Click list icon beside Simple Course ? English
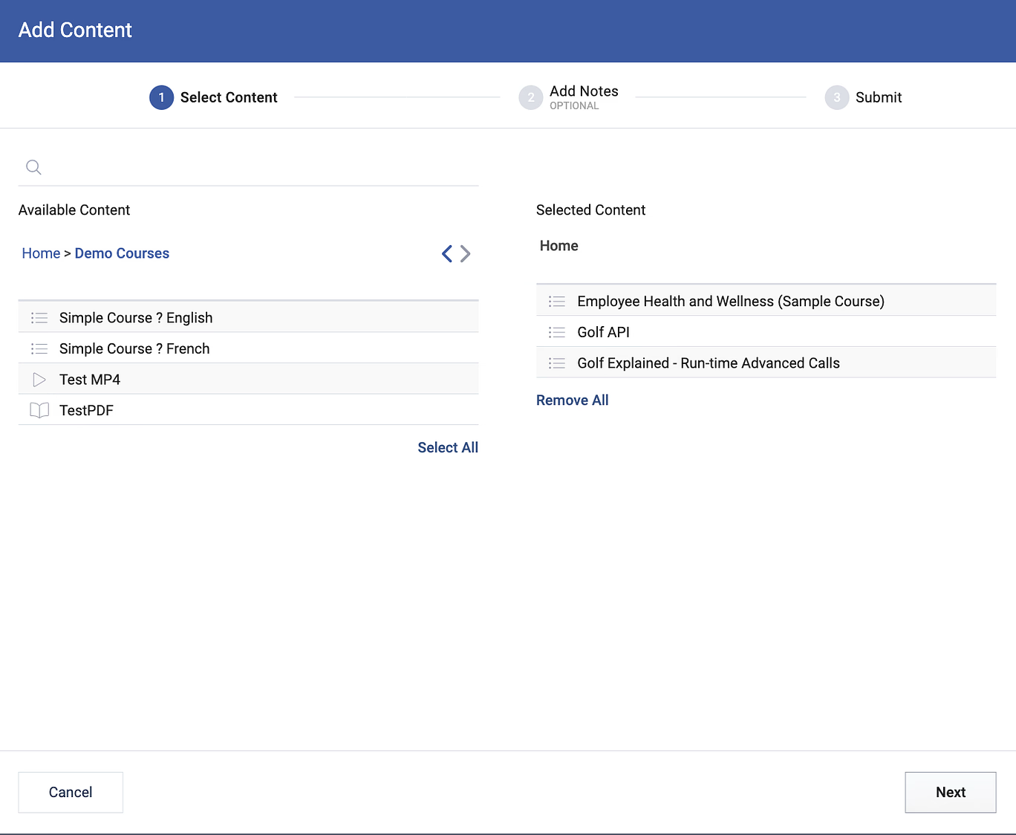Viewport: 1016px width, 835px height. [39, 318]
